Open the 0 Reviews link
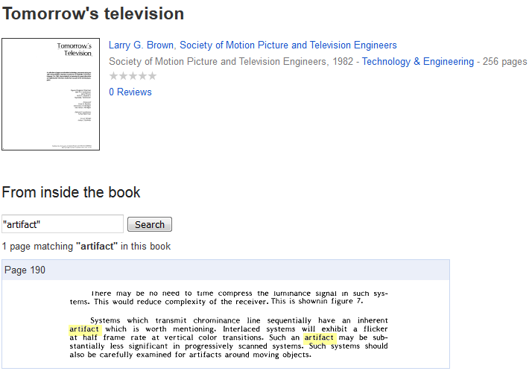This screenshot has height=371, width=532. coord(130,92)
